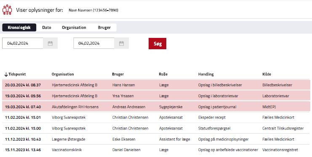Sort by the Organisation column header
The image size is (312, 157).
pyautogui.click(x=63, y=74)
